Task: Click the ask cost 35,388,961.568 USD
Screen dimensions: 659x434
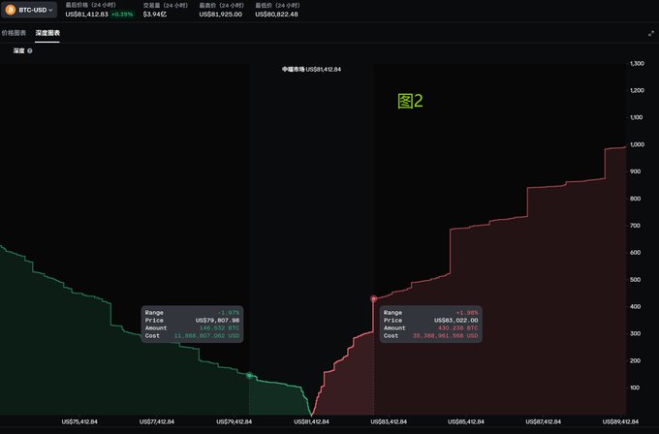Action: click(x=445, y=336)
